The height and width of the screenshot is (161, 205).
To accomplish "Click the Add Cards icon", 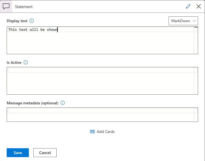I will (92, 132).
